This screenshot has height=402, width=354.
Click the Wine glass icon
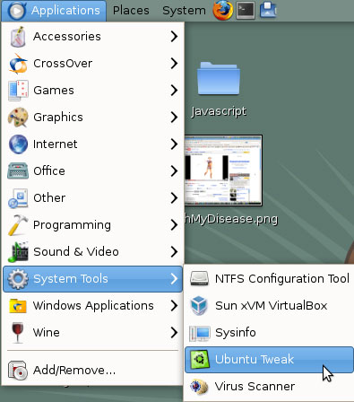click(18, 332)
